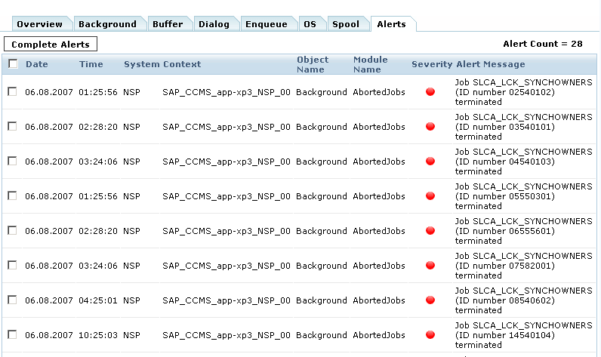Sort alerts by Date column header
Screen dimensions: 601x357
pyautogui.click(x=36, y=64)
